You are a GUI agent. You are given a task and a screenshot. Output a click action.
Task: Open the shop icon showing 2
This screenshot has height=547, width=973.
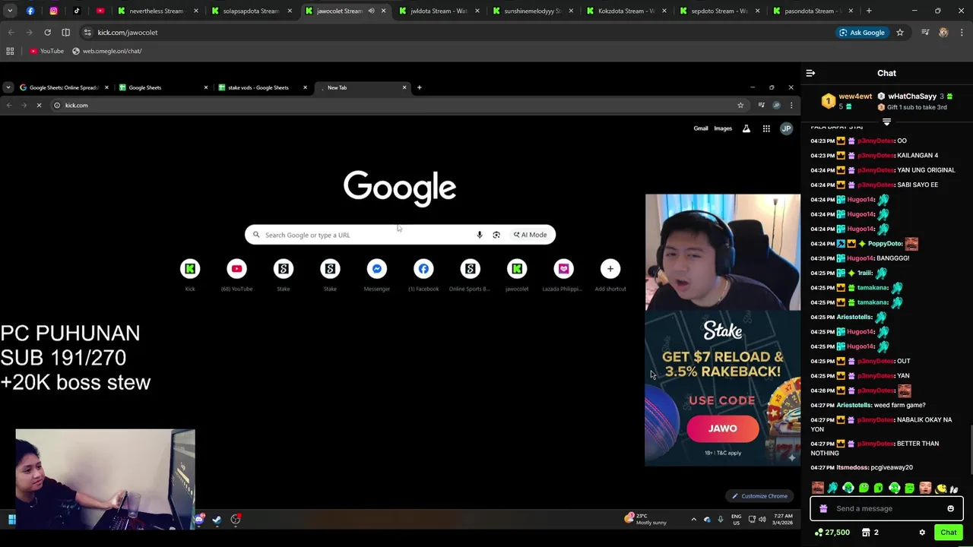[x=870, y=533]
